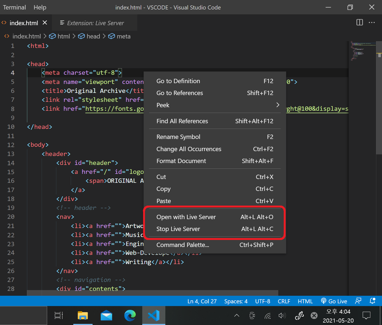Select the index.html tab

(24, 23)
